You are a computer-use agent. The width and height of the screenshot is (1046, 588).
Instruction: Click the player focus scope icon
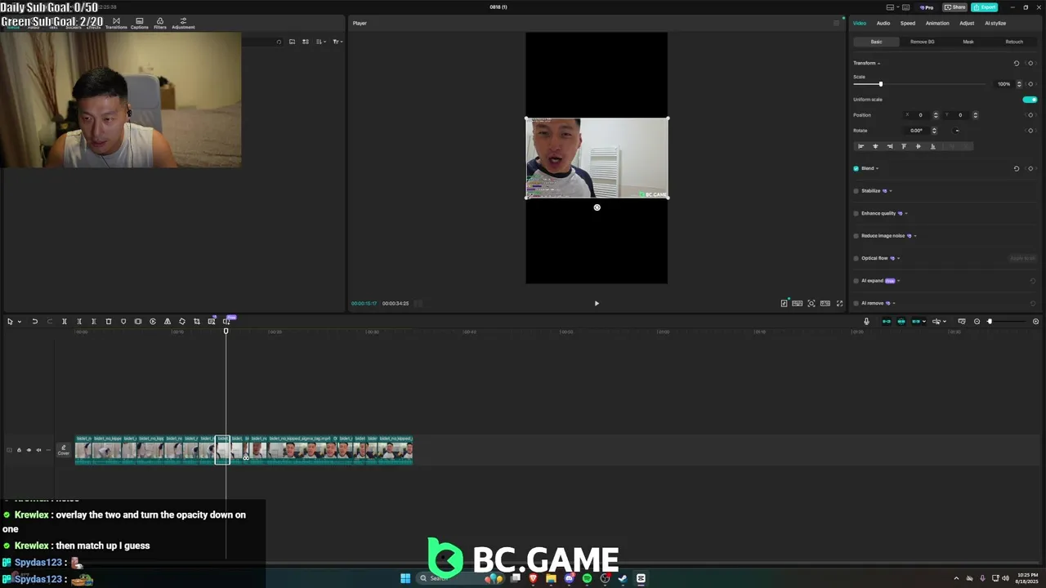coord(811,304)
